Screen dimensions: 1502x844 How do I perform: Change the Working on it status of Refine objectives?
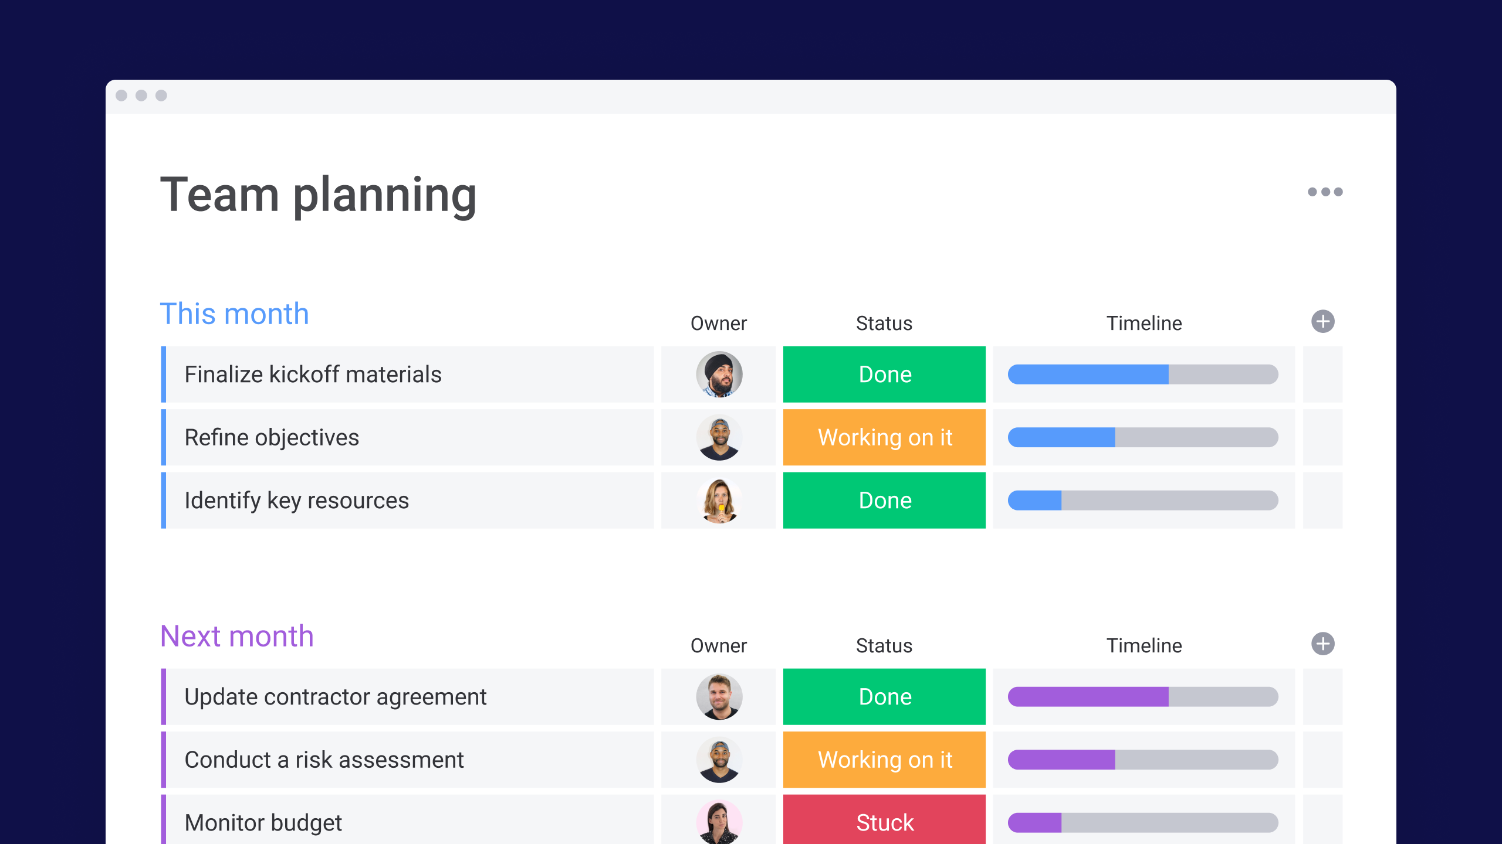pyautogui.click(x=884, y=437)
